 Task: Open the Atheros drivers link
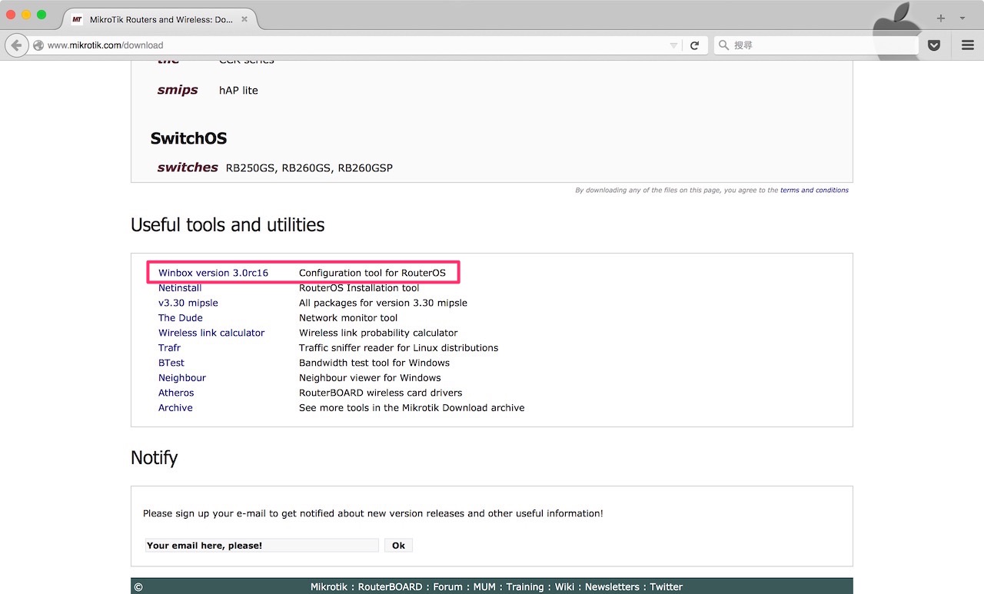[x=176, y=393]
